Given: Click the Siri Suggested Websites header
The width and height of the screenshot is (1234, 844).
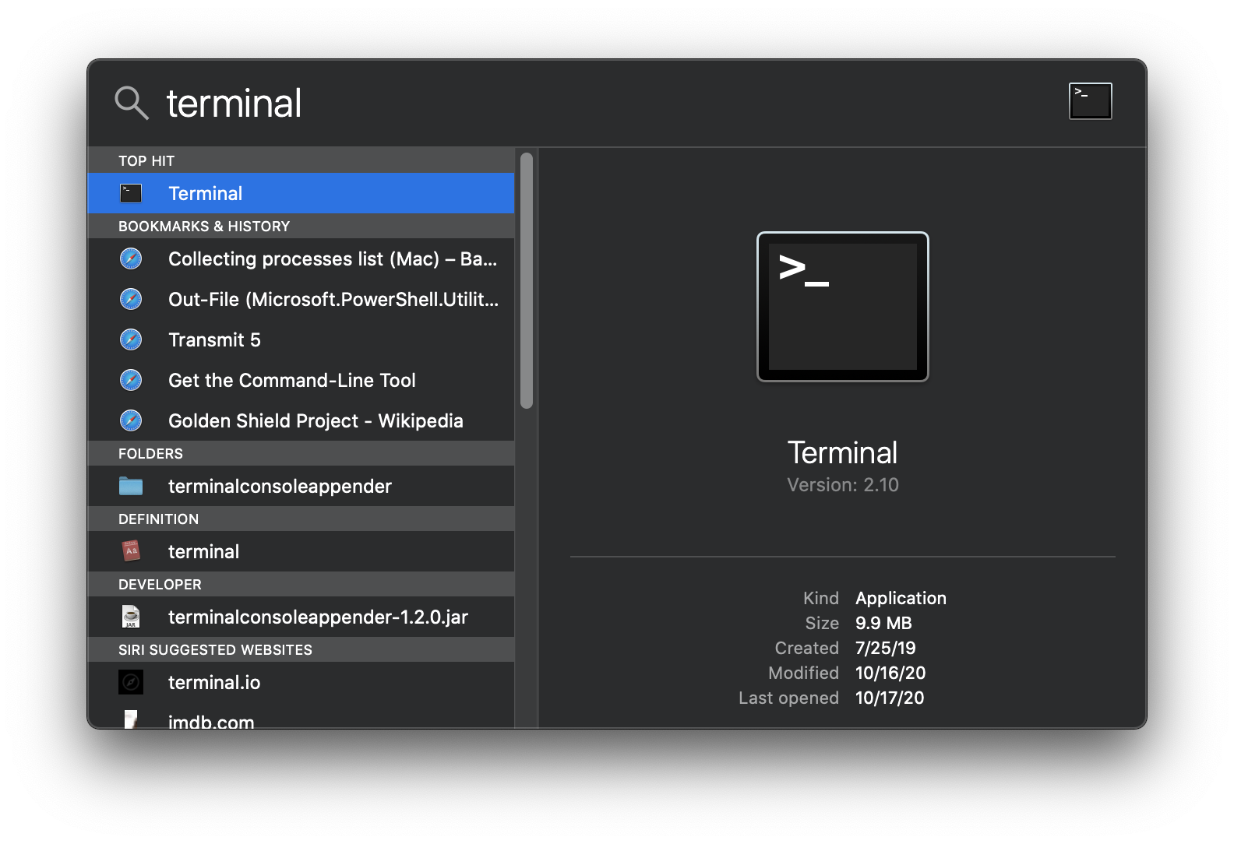Looking at the screenshot, I should pyautogui.click(x=301, y=649).
